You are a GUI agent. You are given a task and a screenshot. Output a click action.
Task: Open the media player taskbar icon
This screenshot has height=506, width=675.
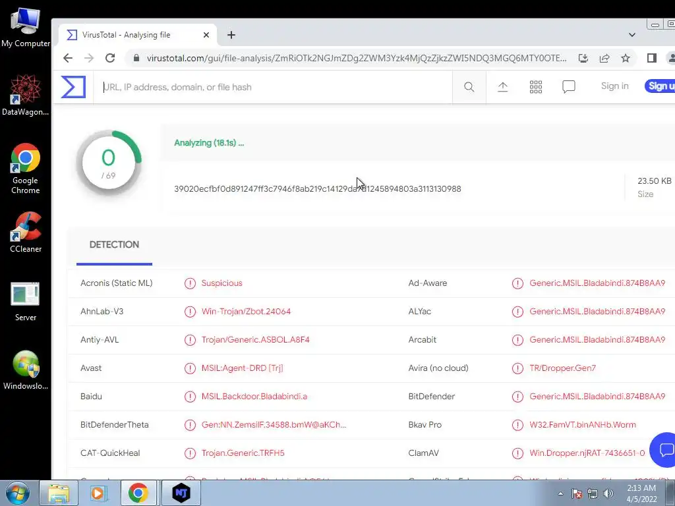pyautogui.click(x=98, y=493)
